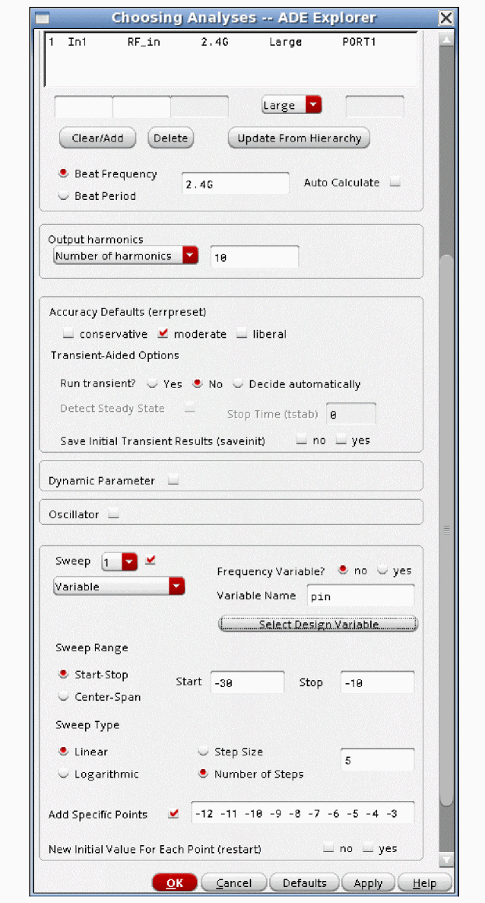Image resolution: width=485 pixels, height=903 pixels.
Task: Click the harmonics count field showing 10
Action: click(255, 257)
